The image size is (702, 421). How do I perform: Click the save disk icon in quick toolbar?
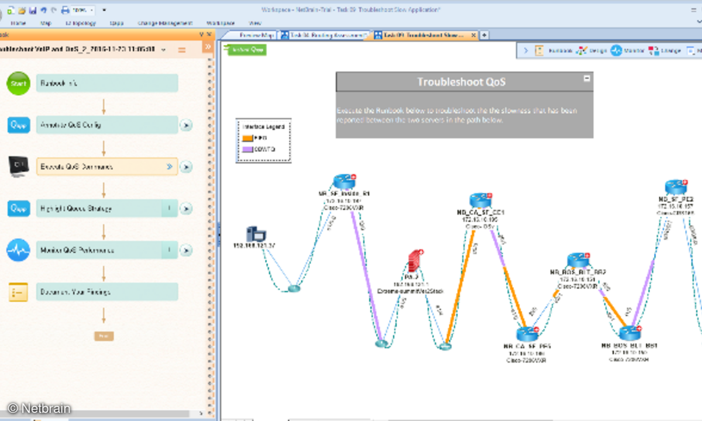[x=32, y=10]
